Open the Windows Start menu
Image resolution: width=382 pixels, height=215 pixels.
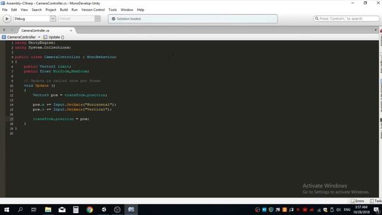7,210
